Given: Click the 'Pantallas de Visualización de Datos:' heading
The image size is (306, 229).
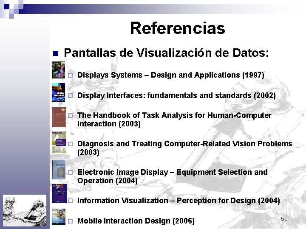Looking at the screenshot, I should click(166, 53).
